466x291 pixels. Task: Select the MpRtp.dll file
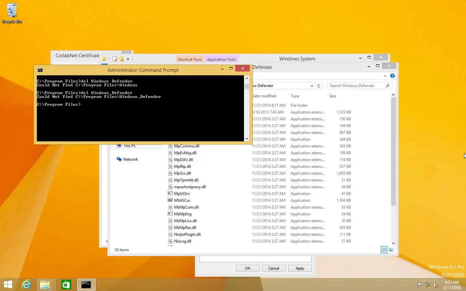click(183, 167)
